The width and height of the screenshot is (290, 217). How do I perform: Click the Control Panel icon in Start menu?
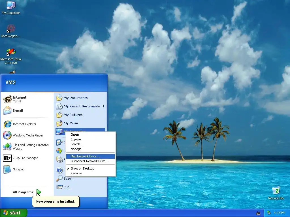(x=59, y=142)
